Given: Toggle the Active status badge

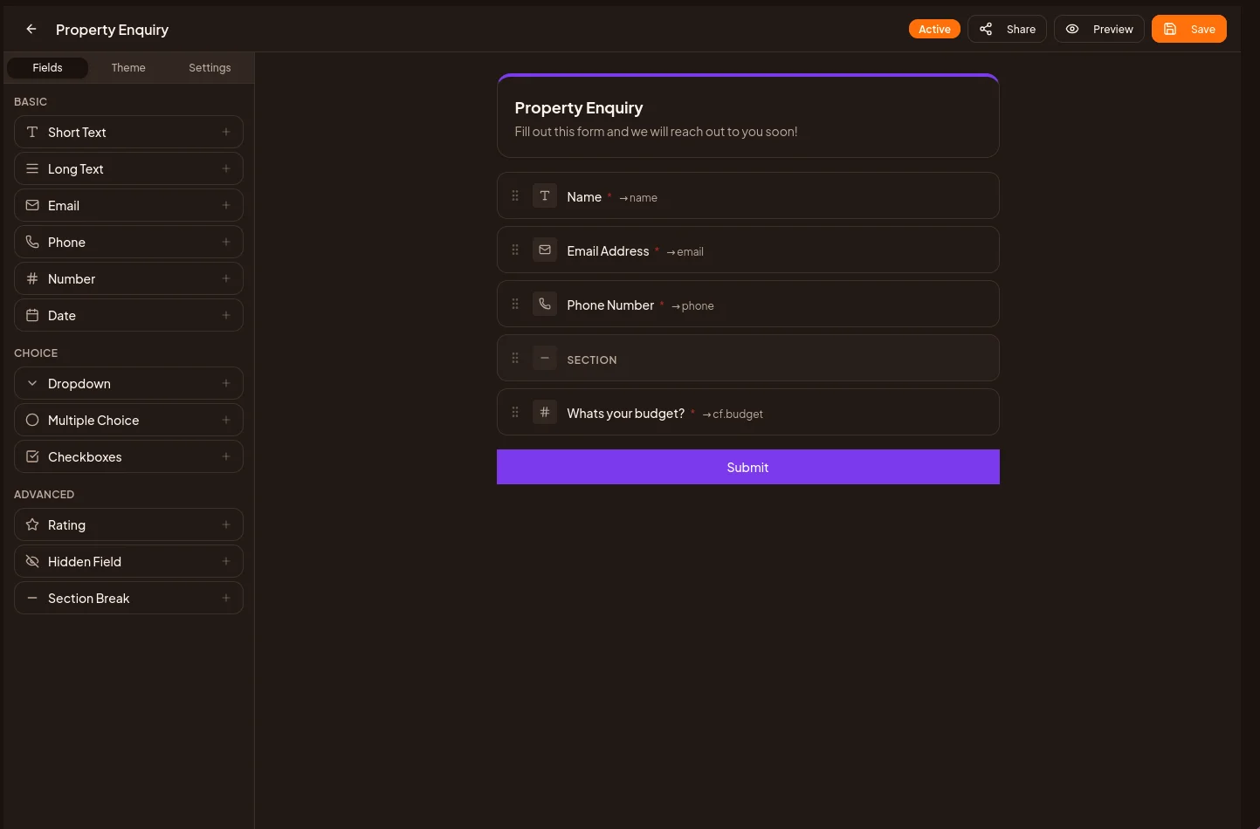Looking at the screenshot, I should (934, 29).
